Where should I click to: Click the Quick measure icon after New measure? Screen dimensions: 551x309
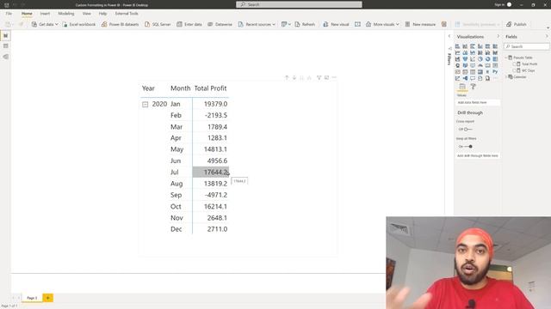[x=444, y=24]
